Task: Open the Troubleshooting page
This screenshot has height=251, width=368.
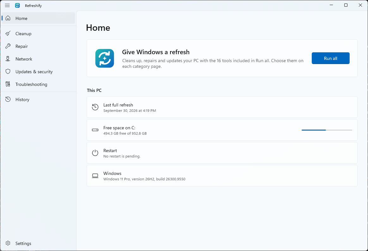Action: [38, 84]
